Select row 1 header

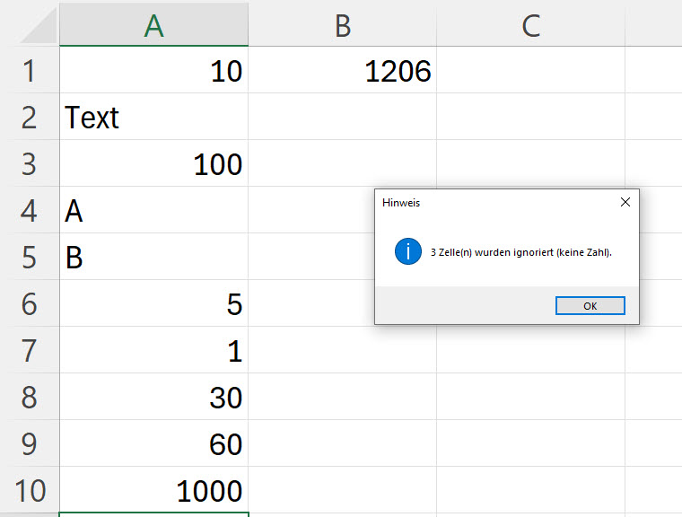(x=29, y=71)
